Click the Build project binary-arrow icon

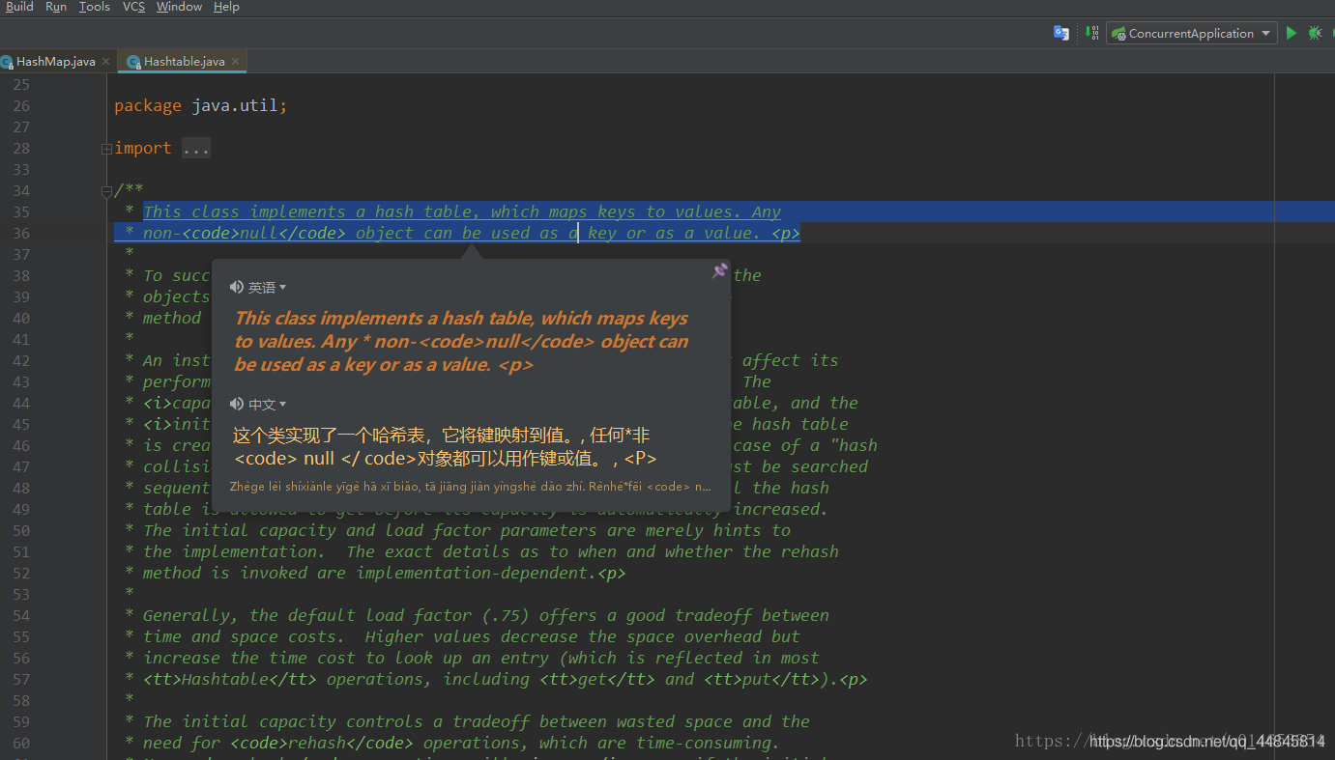[x=1091, y=33]
